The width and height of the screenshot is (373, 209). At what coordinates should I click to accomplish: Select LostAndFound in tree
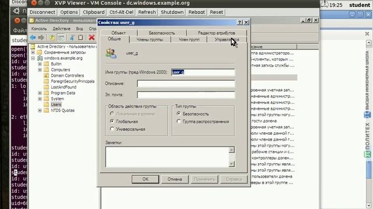(x=64, y=87)
